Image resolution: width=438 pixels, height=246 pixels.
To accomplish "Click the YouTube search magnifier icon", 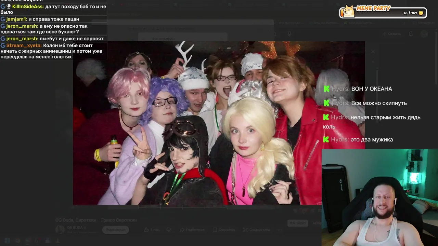I will [x=274, y=34].
